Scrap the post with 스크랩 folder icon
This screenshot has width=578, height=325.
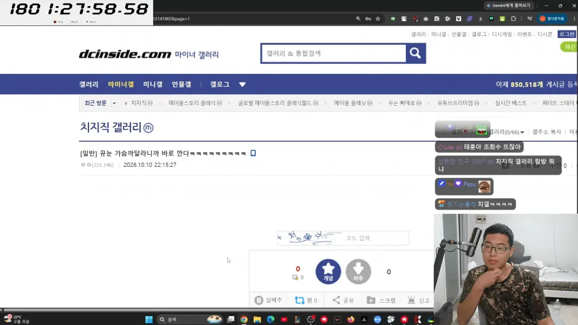371,301
